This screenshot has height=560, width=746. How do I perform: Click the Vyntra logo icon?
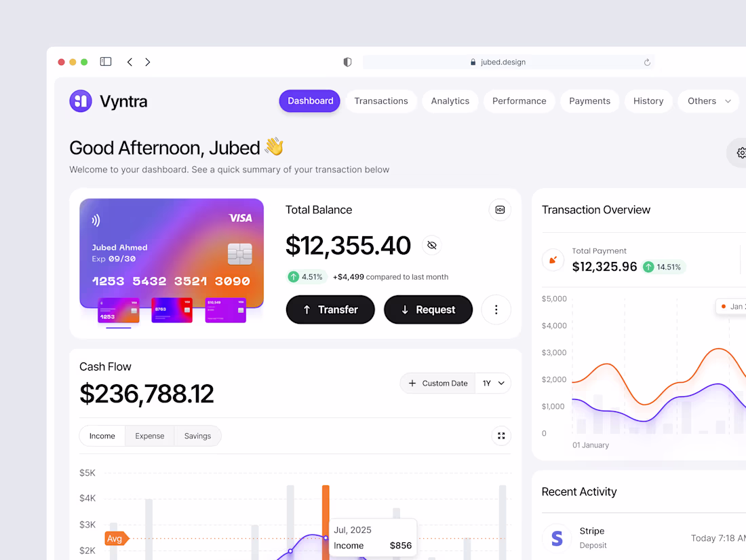tap(81, 101)
